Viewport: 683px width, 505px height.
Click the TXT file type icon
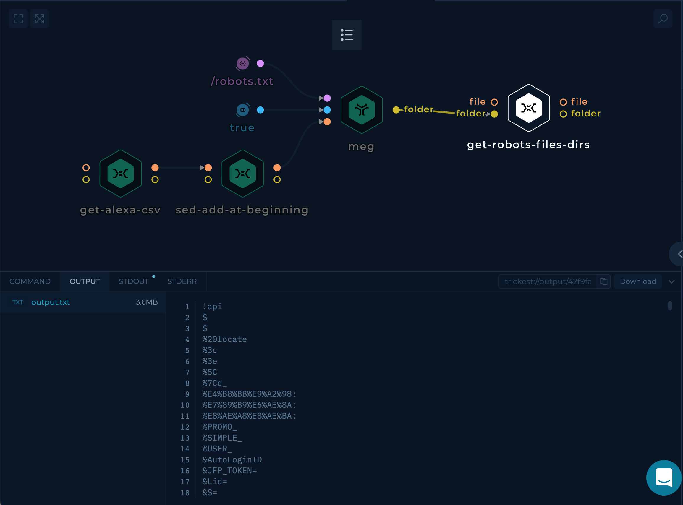[x=17, y=302]
